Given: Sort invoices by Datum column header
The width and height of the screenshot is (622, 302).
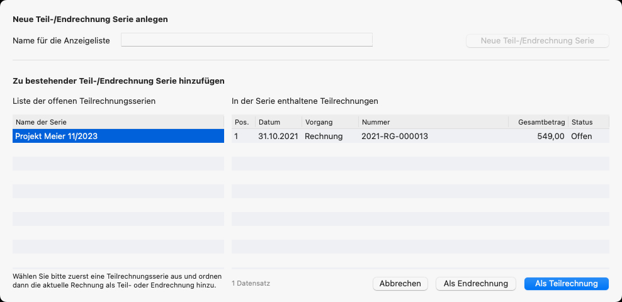Looking at the screenshot, I should (278, 122).
